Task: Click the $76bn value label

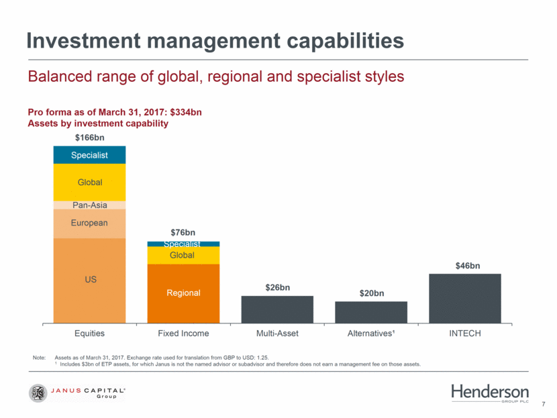Action: (183, 232)
